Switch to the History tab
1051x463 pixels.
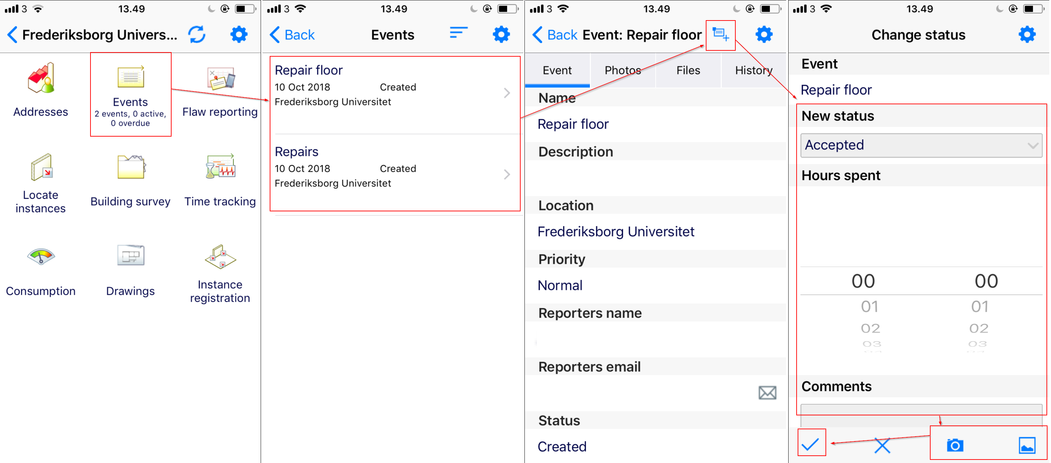753,71
